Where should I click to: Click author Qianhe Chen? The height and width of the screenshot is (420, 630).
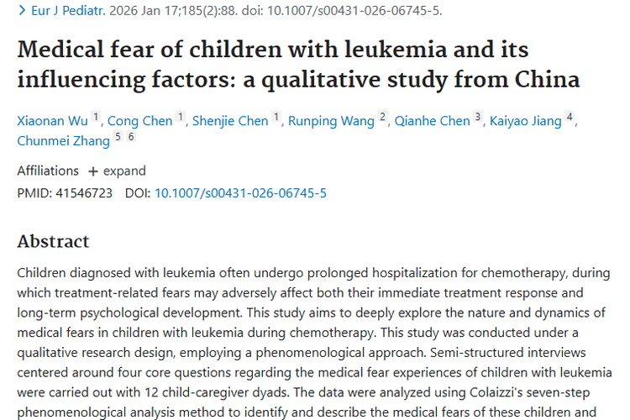[430, 121]
